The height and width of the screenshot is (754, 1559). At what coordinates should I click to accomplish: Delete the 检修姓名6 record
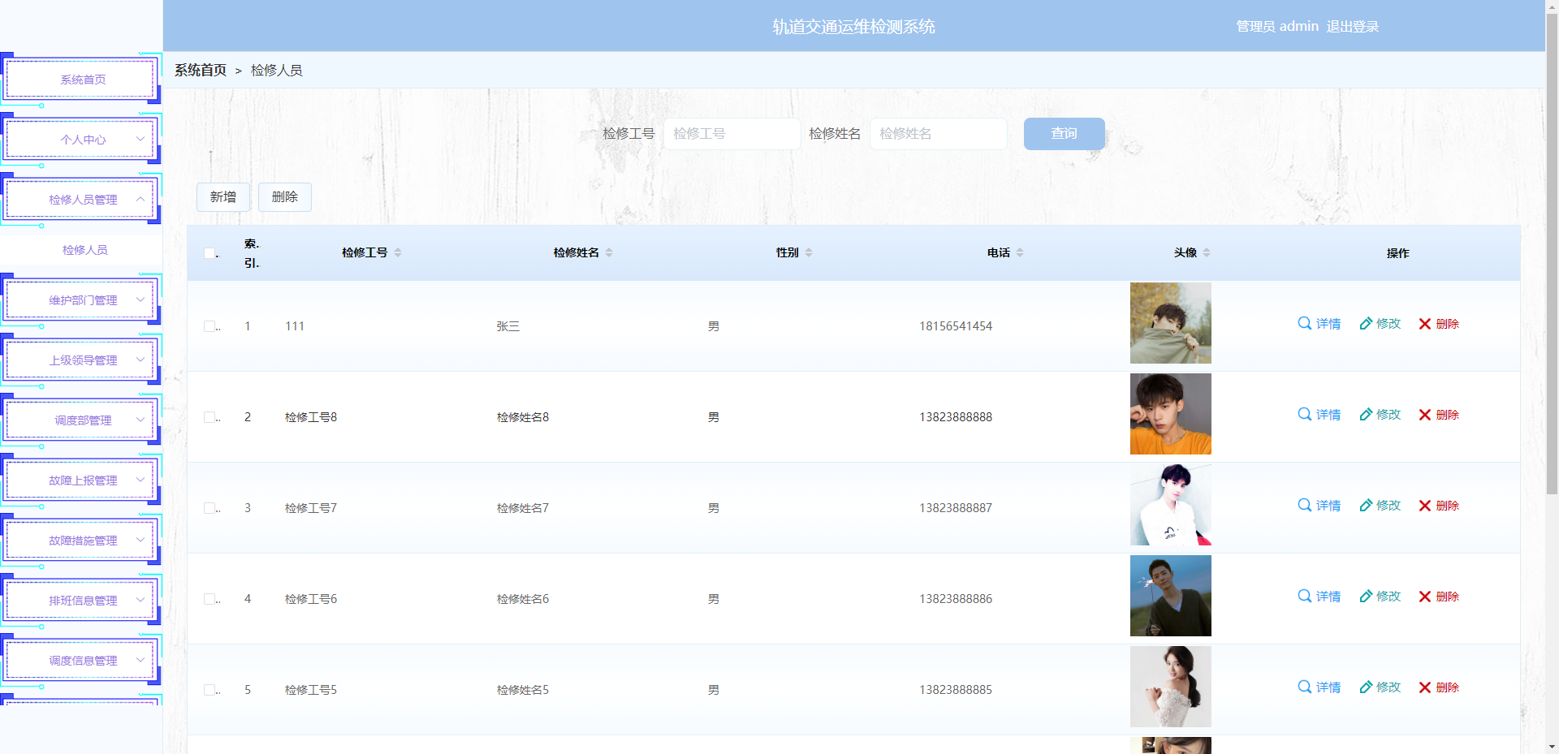(1439, 597)
